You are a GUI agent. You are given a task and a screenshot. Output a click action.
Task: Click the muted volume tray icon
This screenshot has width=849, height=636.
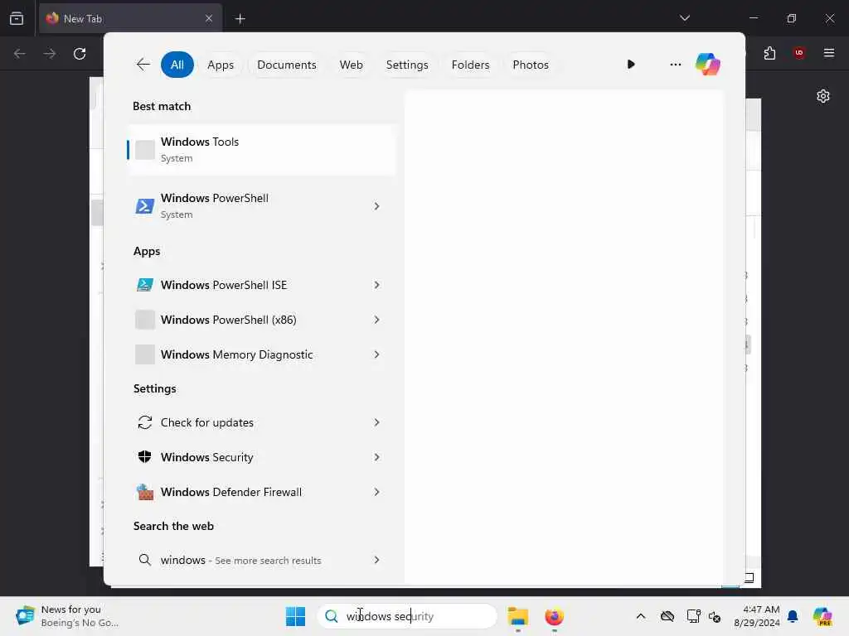point(715,616)
